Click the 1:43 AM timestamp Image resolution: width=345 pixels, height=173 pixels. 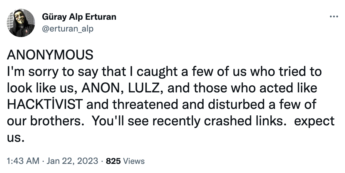(23, 161)
